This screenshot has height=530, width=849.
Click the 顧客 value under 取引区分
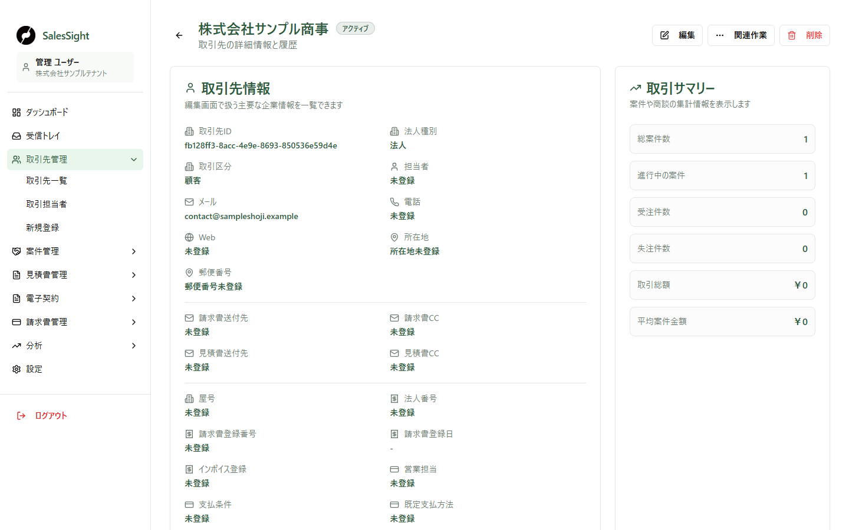point(193,181)
